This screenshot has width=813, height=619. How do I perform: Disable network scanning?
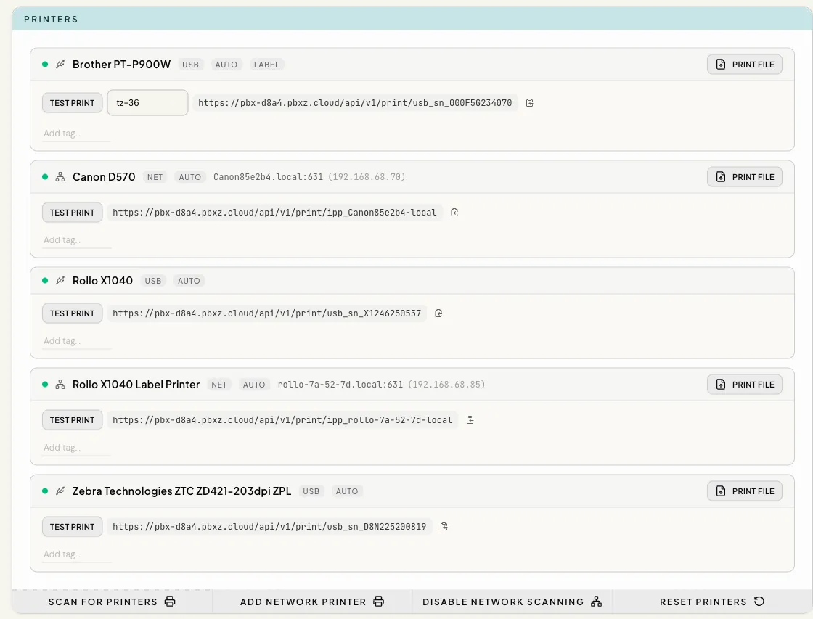point(512,602)
